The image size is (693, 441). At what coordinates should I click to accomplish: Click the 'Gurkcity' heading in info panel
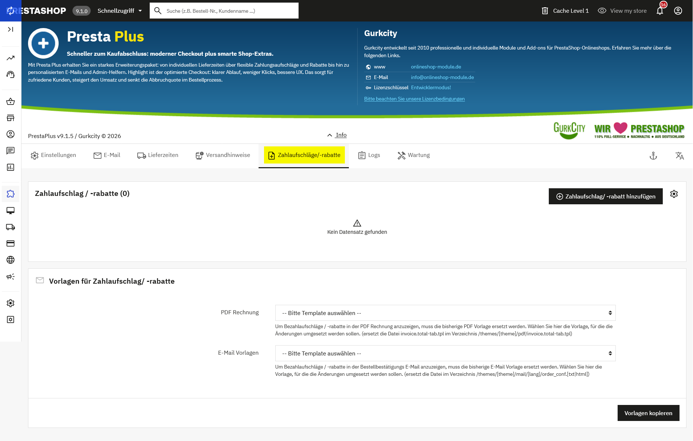tap(381, 34)
